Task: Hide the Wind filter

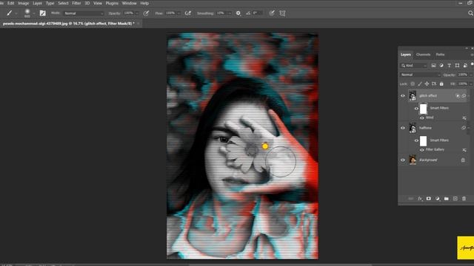Action: pos(421,118)
